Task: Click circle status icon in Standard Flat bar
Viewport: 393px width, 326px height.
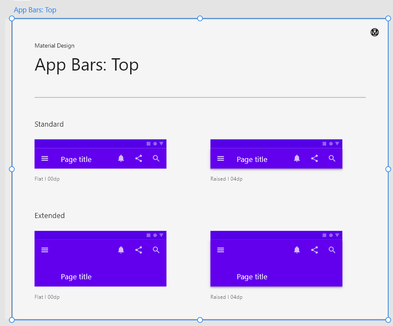Action: (155, 144)
